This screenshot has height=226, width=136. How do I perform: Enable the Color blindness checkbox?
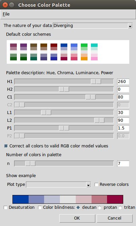(x=40, y=207)
